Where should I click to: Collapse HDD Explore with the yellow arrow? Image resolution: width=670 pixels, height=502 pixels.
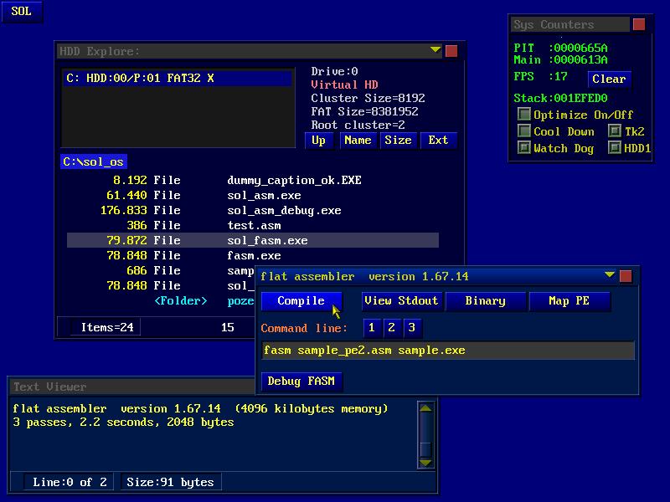[x=435, y=50]
